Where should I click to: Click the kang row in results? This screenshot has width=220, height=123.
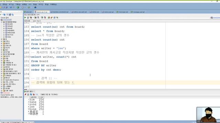pyautogui.click(x=36, y=102)
